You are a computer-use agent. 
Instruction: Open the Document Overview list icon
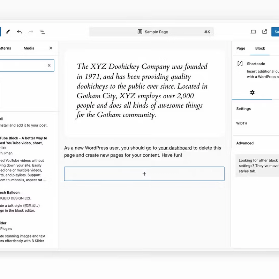point(42,32)
